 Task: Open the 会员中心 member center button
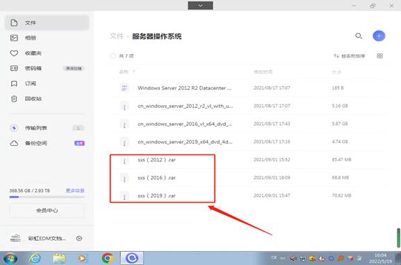click(x=47, y=211)
